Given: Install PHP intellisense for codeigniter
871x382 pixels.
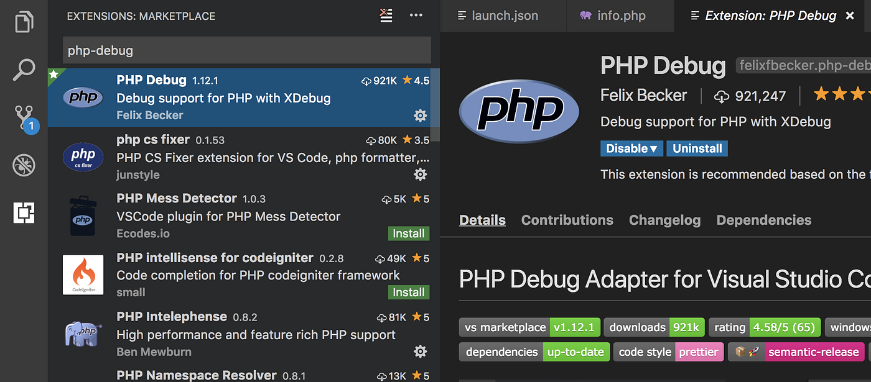Looking at the screenshot, I should [x=408, y=293].
